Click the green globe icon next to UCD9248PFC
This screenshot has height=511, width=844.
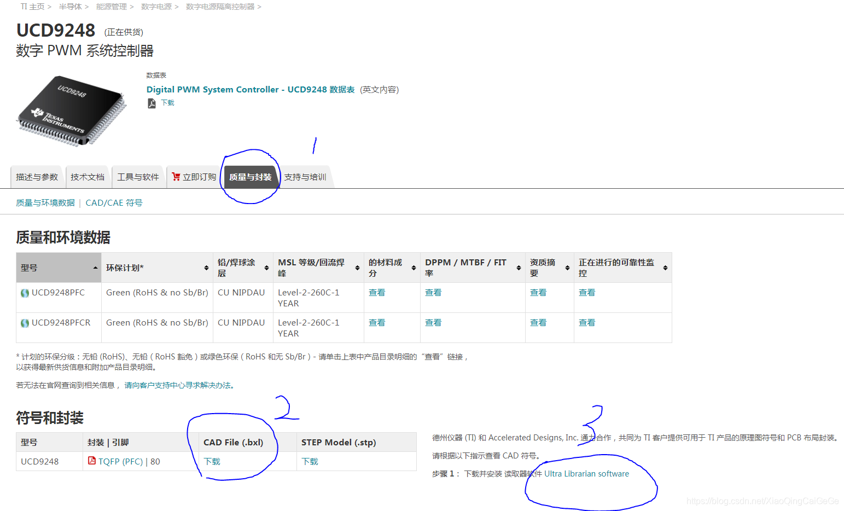[25, 293]
